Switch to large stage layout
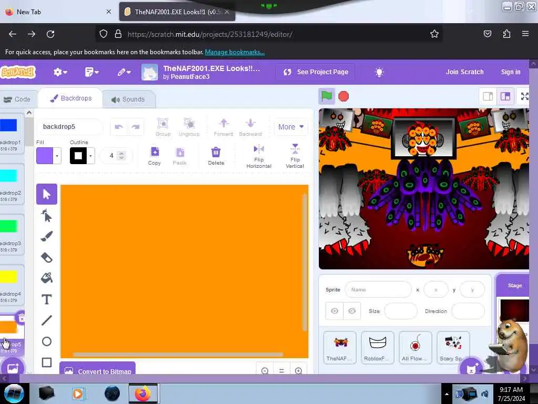538x404 pixels. tap(505, 96)
